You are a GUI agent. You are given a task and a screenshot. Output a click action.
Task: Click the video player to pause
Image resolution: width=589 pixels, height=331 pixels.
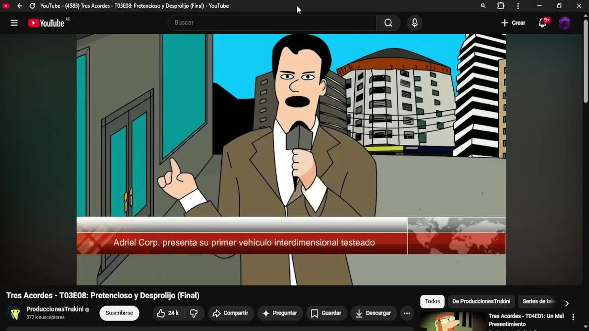pyautogui.click(x=291, y=160)
